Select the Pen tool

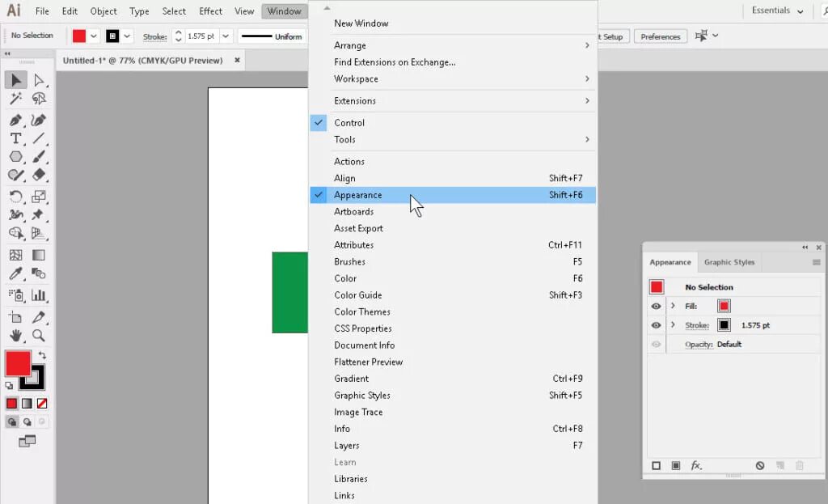coord(16,120)
